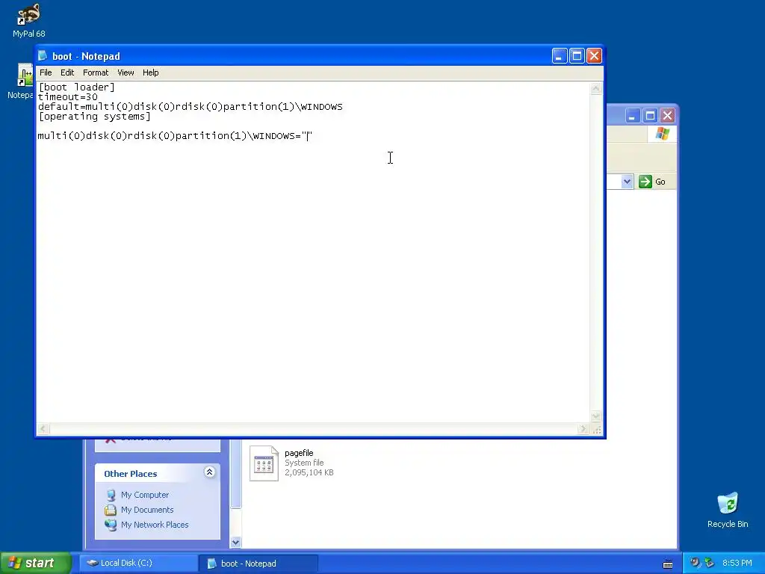Click the My Documents folder icon
Viewport: 765px width, 574px height.
(x=111, y=510)
